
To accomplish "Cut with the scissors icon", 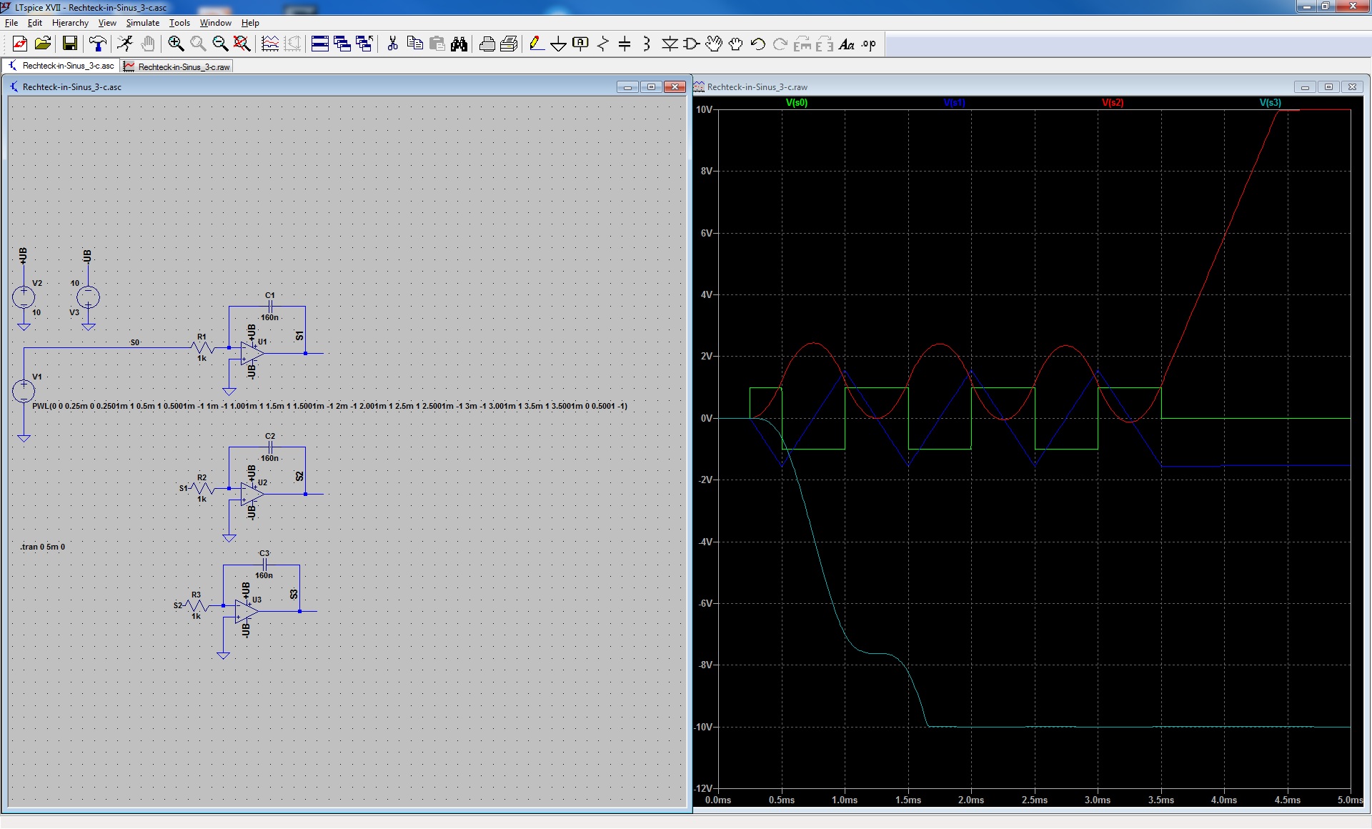I will [392, 44].
